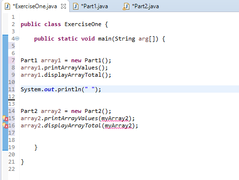This screenshot has width=239, height=180.
Task: Click the underlined myArray2 argument on line 16
Action: [118, 126]
